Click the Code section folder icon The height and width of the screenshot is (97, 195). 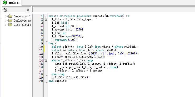tap(11, 25)
